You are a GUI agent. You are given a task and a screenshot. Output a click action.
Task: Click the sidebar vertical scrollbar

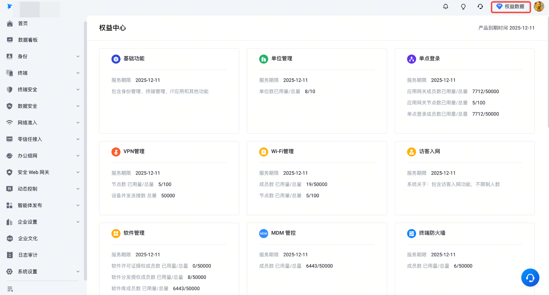pos(85,151)
